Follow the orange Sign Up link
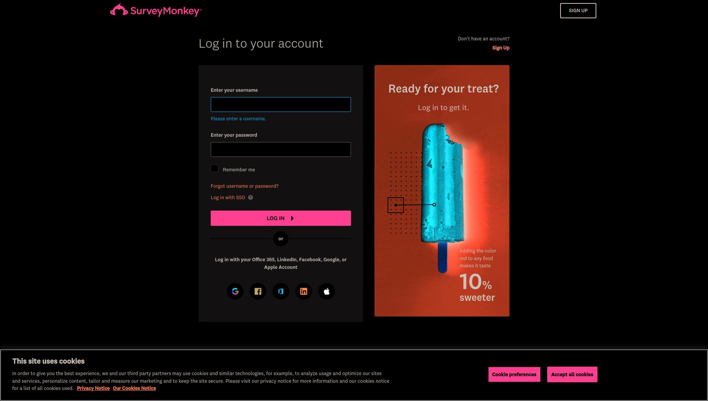Viewport: 708px width, 401px height. pyautogui.click(x=501, y=48)
